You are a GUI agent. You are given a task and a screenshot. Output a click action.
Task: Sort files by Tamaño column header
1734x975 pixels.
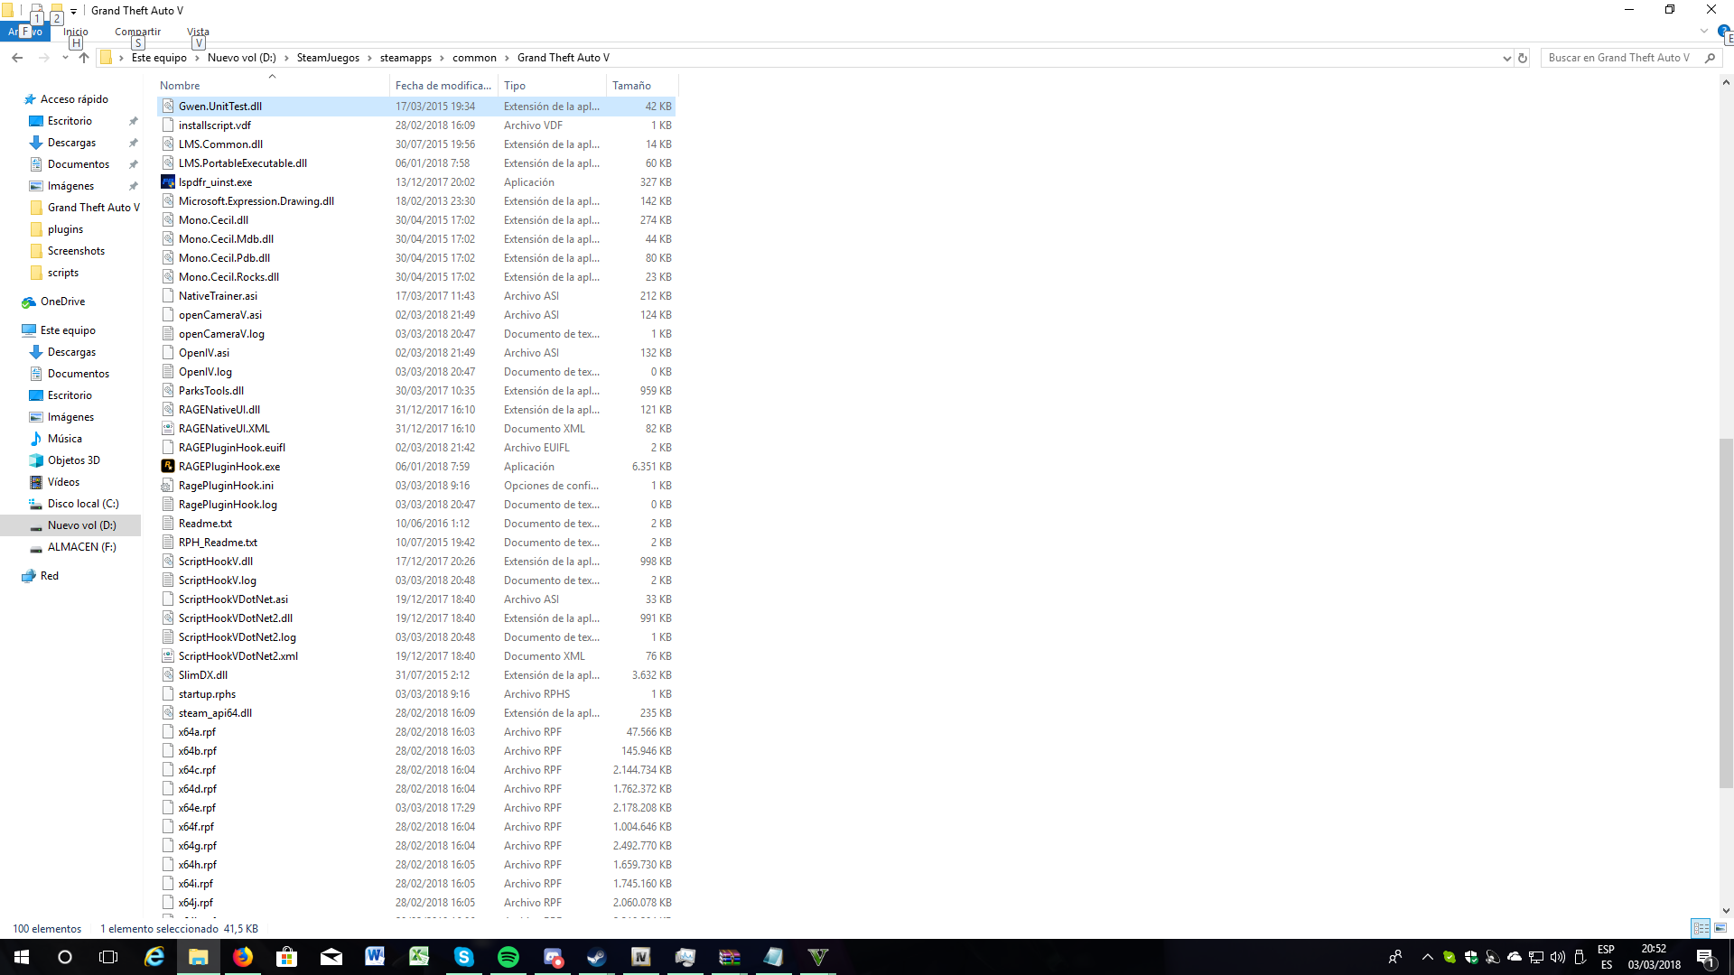tap(631, 86)
